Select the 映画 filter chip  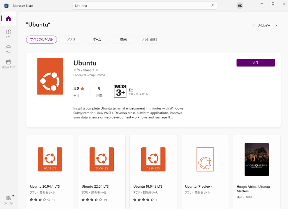click(123, 39)
